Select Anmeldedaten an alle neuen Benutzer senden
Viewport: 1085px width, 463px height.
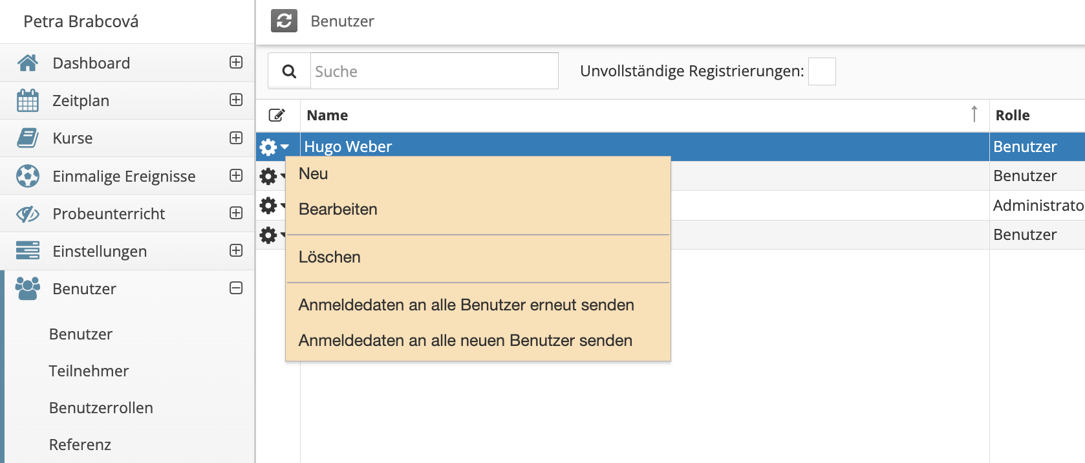tap(478, 341)
